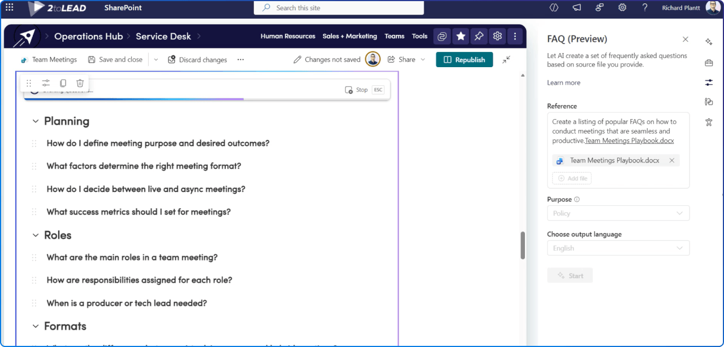The image size is (724, 347).
Task: Open the toolbox icon in the sidebar
Action: [709, 63]
